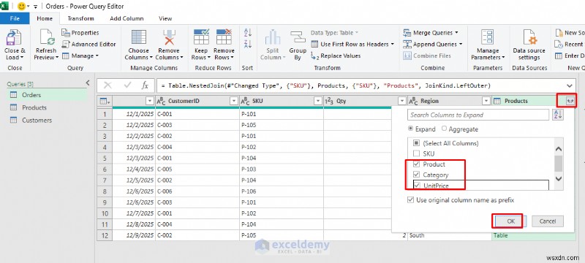This screenshot has height=263, width=585.
Task: Uncheck the Product column checkbox
Action: pyautogui.click(x=417, y=164)
